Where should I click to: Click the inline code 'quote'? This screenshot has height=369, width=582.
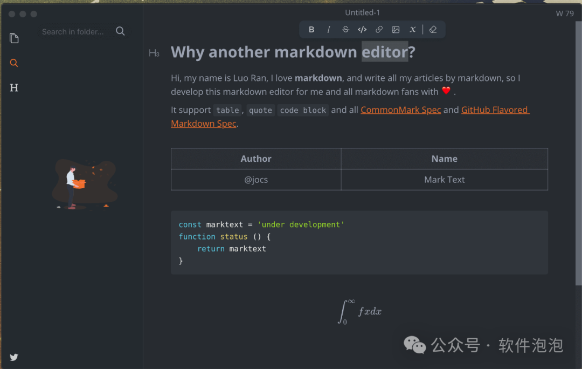tap(260, 111)
